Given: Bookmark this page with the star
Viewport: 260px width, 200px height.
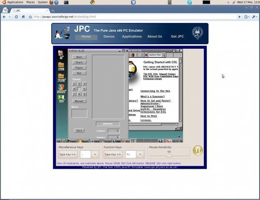Looking at the screenshot, I should coord(30,17).
